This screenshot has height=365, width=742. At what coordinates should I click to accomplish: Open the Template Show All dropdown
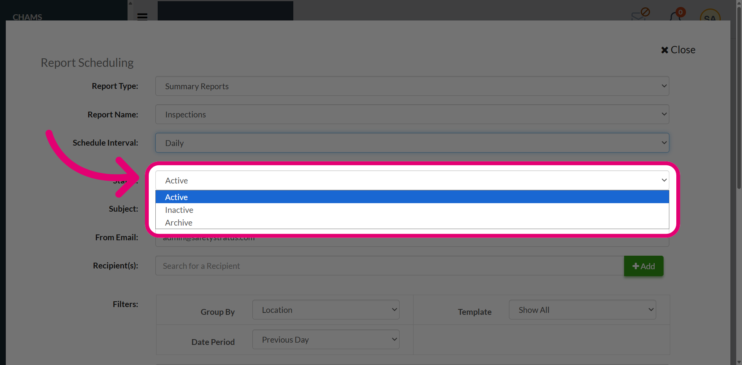582,310
